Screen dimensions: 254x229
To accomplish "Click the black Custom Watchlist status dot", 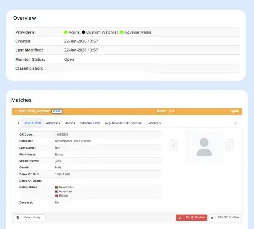I will [83, 32].
